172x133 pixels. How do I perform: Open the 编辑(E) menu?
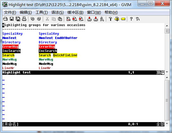click(26, 12)
